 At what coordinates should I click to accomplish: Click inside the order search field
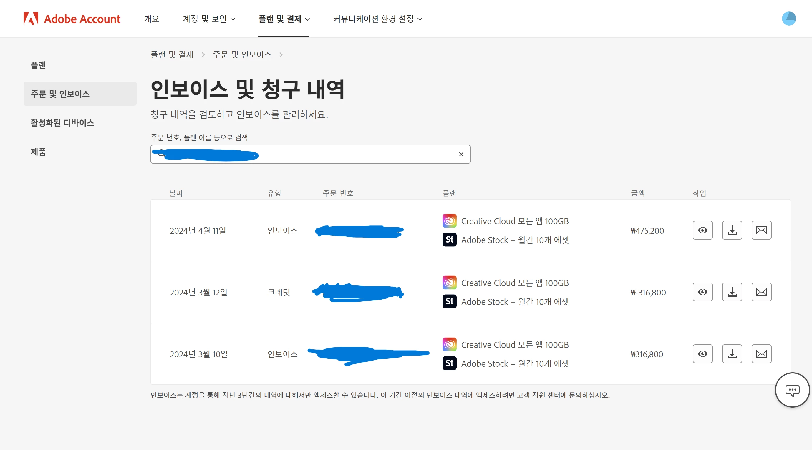347,154
